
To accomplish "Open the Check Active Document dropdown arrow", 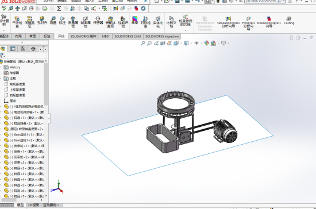I will click(x=186, y=30).
